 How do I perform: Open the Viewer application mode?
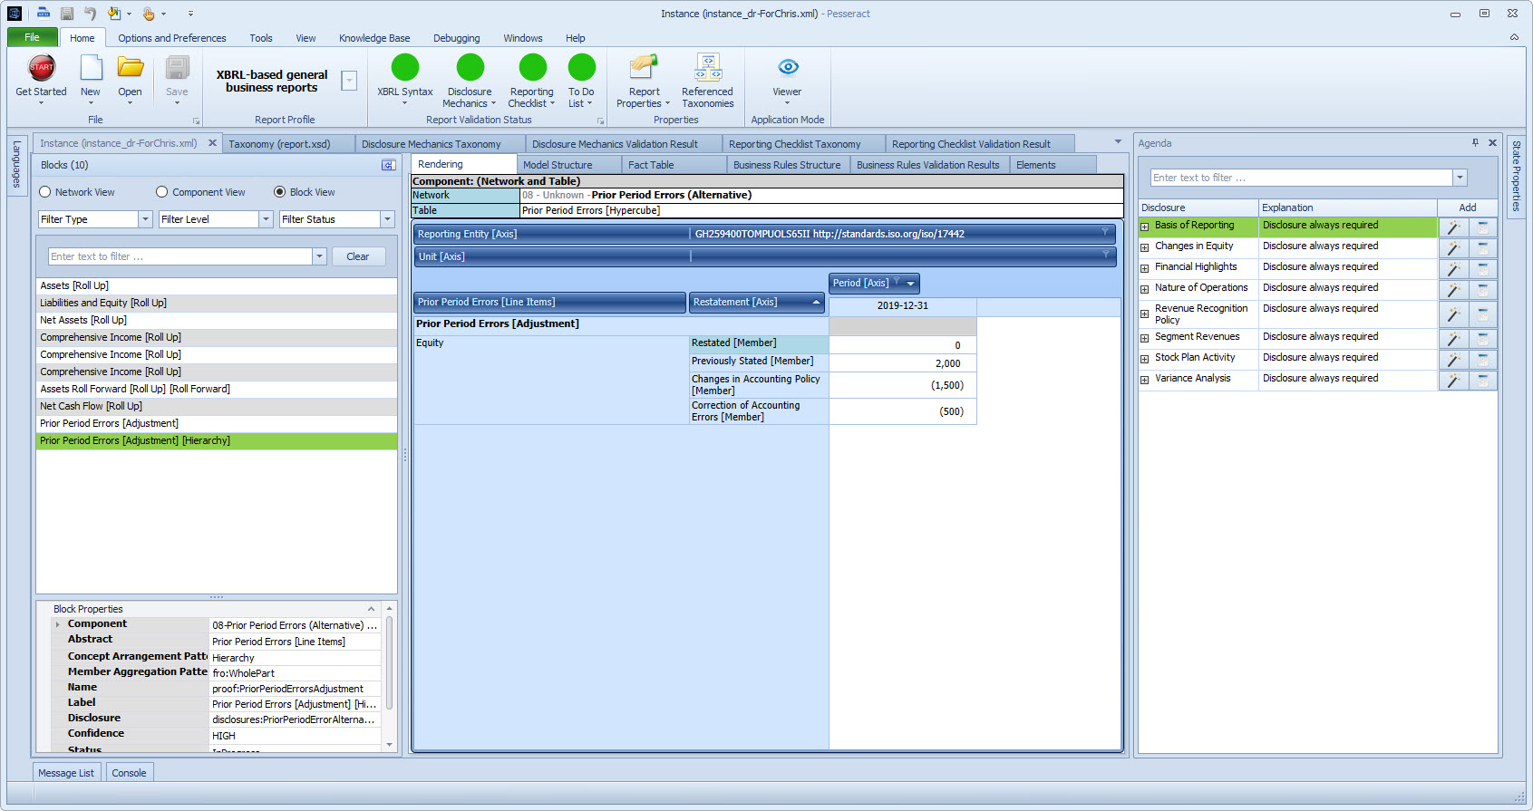[787, 69]
